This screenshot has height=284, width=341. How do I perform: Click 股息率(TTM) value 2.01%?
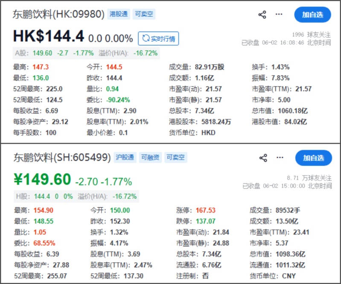pyautogui.click(x=139, y=122)
